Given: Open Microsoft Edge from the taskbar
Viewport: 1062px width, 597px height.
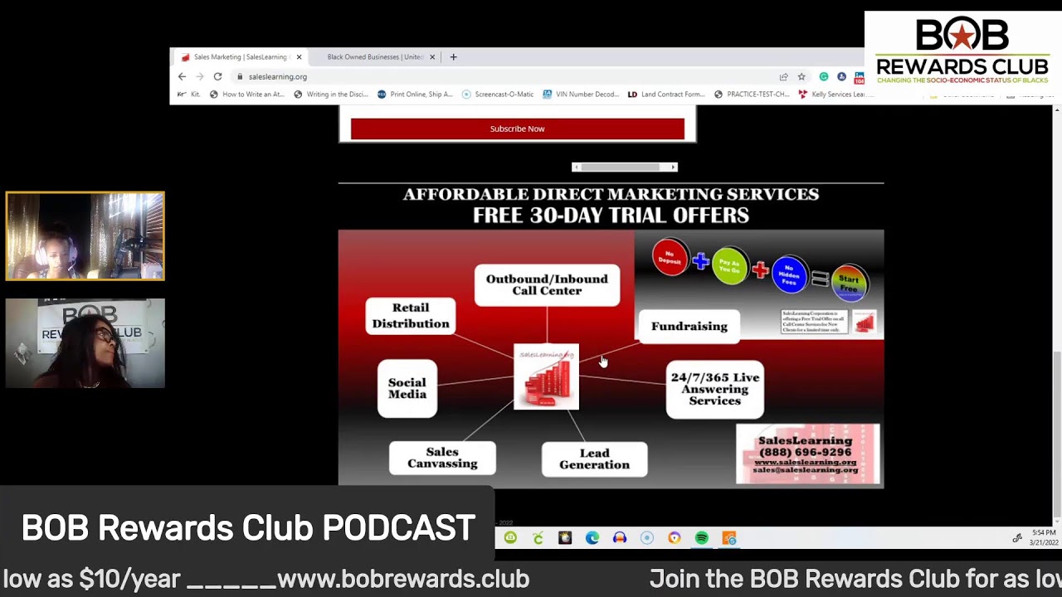Looking at the screenshot, I should (x=592, y=538).
